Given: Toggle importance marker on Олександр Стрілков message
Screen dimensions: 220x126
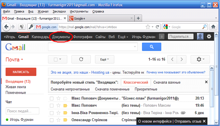Looking at the screenshot, I should pos(65,120).
